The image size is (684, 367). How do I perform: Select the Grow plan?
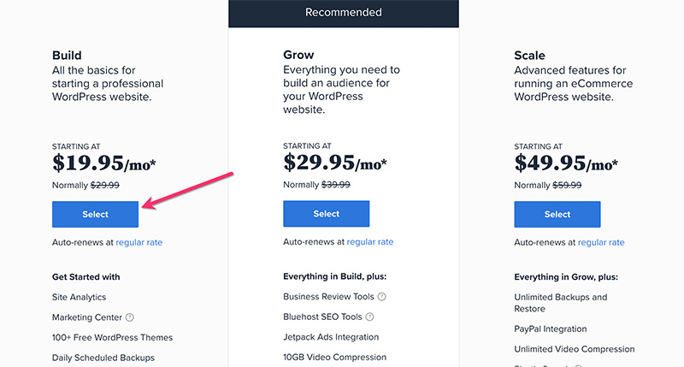(327, 214)
